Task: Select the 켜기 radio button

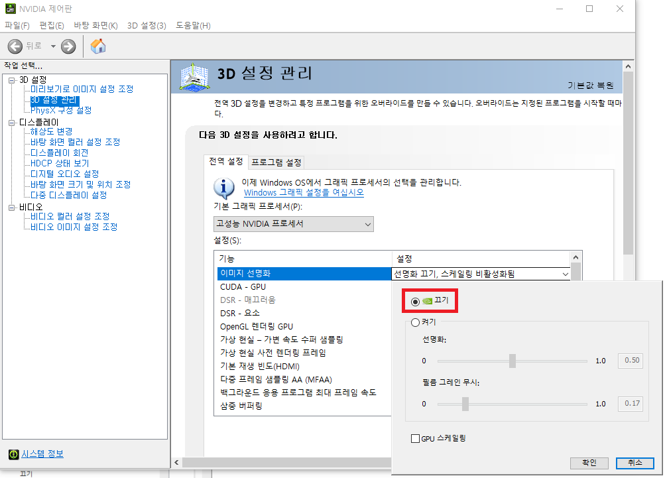Action: point(415,323)
